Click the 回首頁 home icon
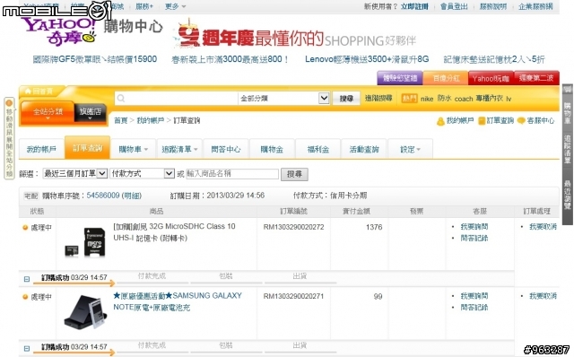Screen dimensions: 574x357 pyautogui.click(x=28, y=91)
